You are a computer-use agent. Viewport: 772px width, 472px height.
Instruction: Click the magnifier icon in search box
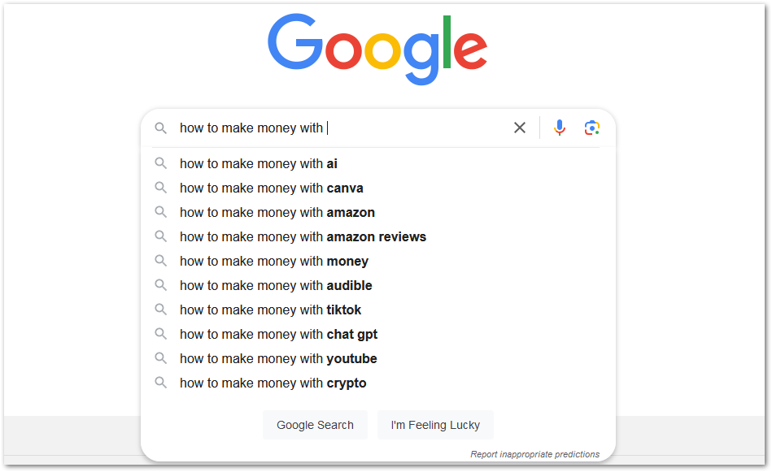click(161, 128)
